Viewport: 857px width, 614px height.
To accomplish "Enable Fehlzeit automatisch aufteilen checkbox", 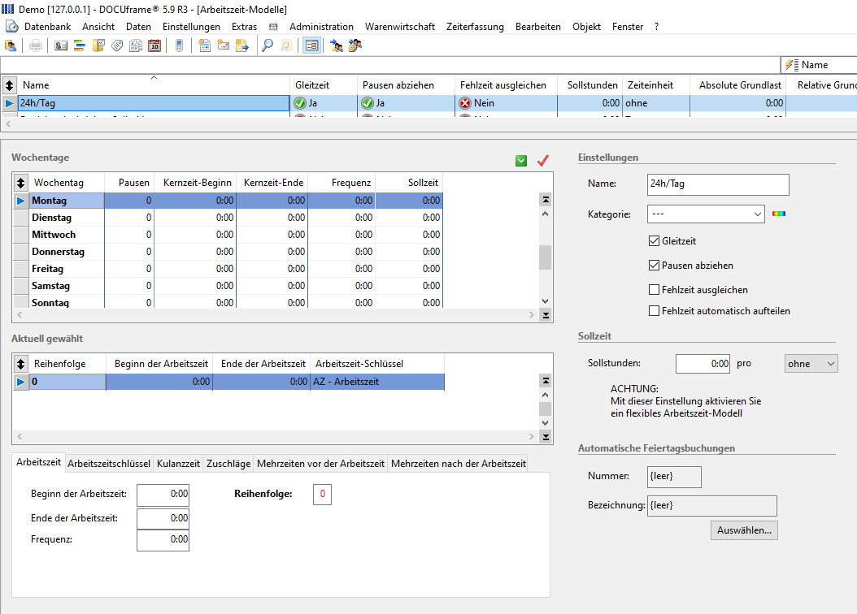I will pyautogui.click(x=654, y=311).
